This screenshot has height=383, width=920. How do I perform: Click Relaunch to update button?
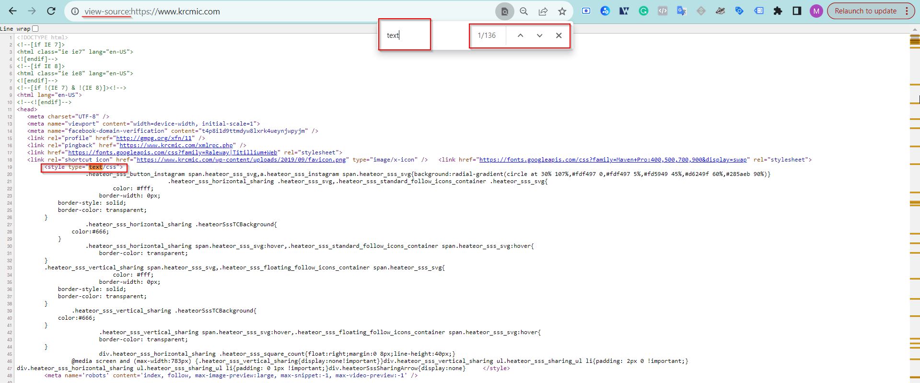click(x=865, y=11)
